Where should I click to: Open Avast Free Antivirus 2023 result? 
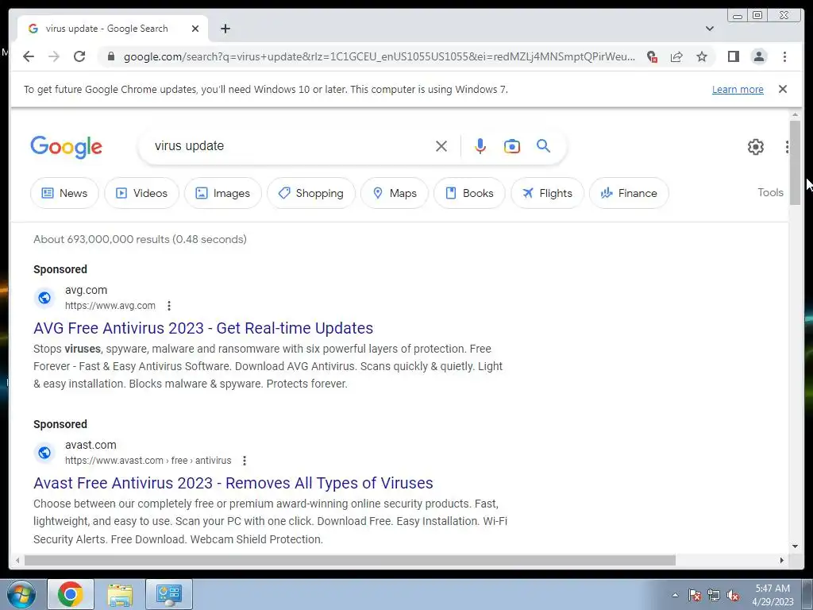click(x=233, y=483)
